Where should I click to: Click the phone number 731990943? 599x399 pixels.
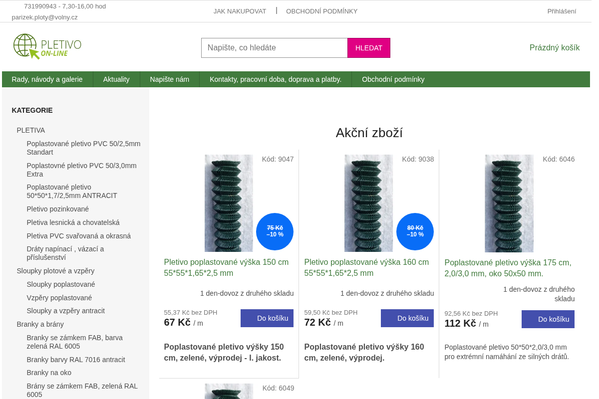click(40, 6)
